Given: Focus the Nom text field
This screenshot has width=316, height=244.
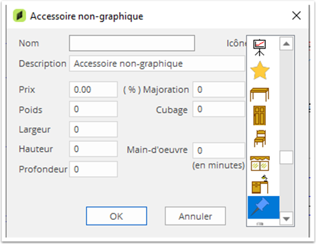Looking at the screenshot, I should click(132, 43).
